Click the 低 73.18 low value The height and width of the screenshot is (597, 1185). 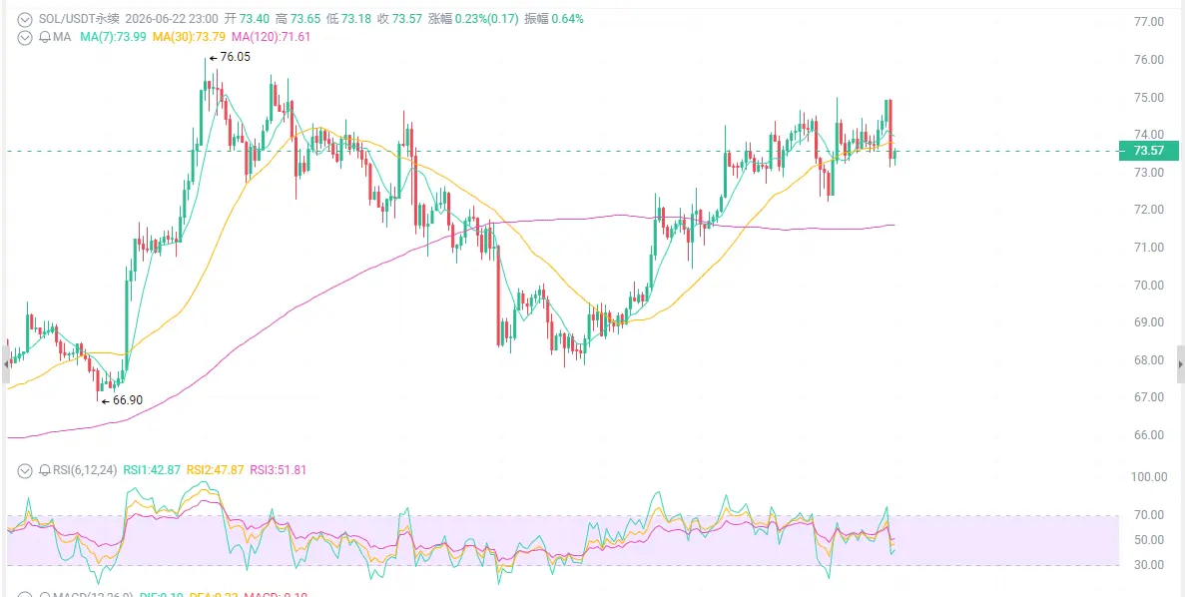(x=349, y=19)
